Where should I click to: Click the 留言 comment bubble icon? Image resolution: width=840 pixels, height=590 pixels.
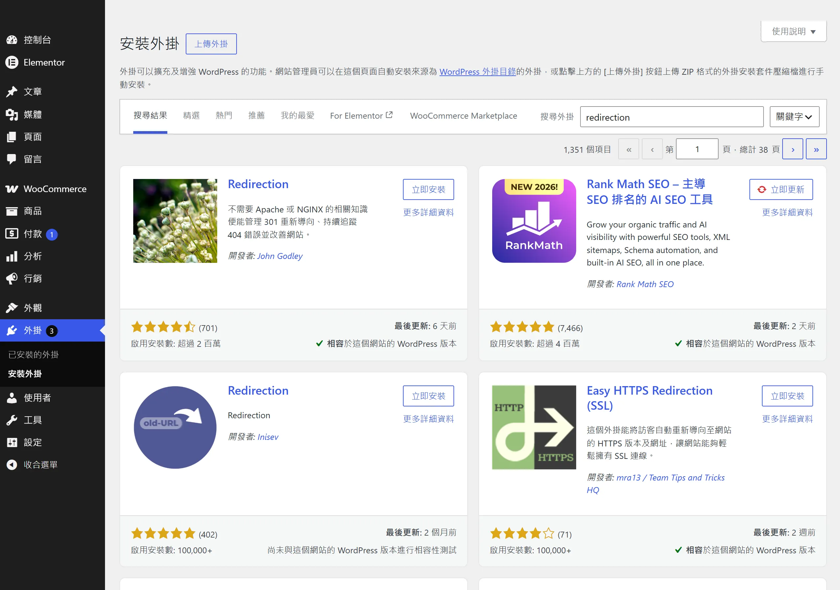point(12,159)
